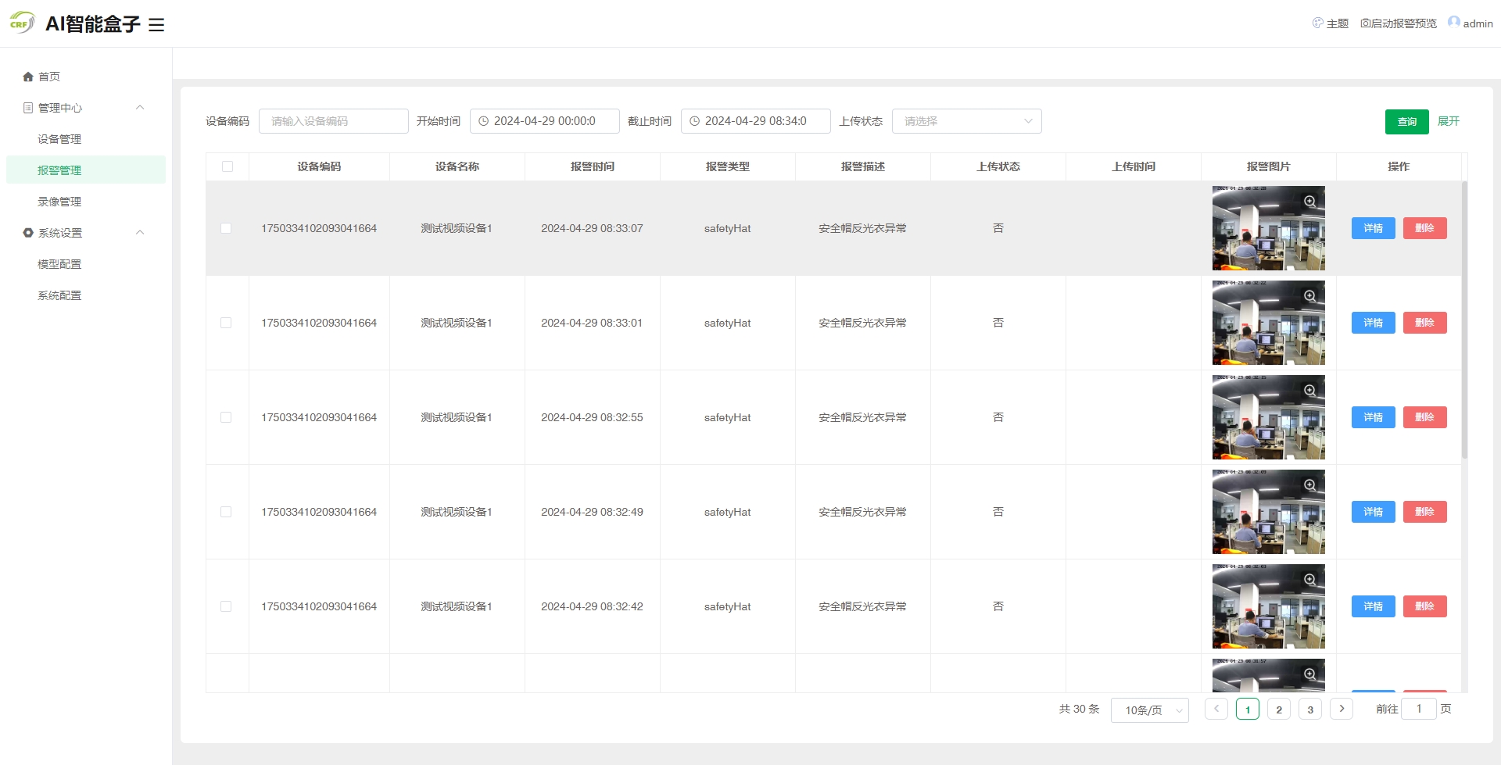This screenshot has width=1501, height=765.
Task: Delete the 08:33:07 alarm with 删除
Action: tap(1425, 228)
